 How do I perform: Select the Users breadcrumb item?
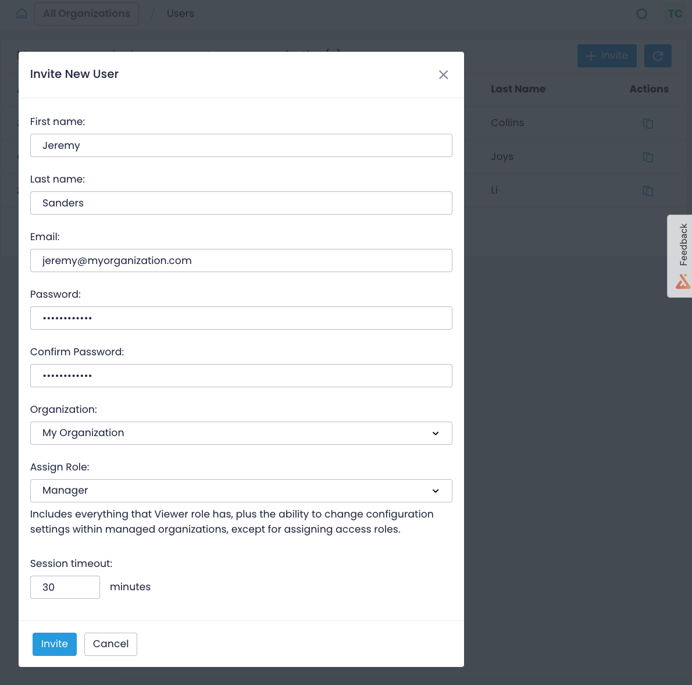tap(180, 14)
